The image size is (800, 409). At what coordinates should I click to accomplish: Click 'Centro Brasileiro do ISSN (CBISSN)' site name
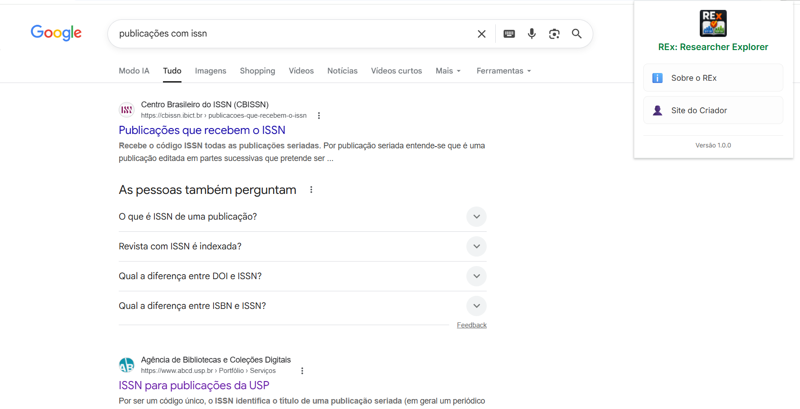click(205, 105)
